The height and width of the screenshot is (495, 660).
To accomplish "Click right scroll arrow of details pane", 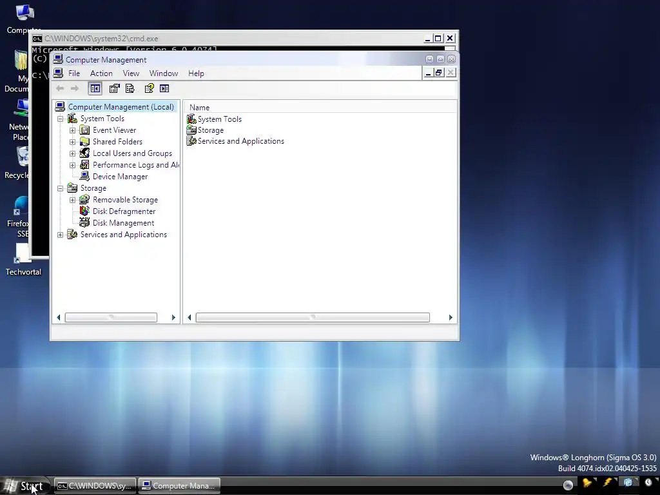I will (x=451, y=317).
